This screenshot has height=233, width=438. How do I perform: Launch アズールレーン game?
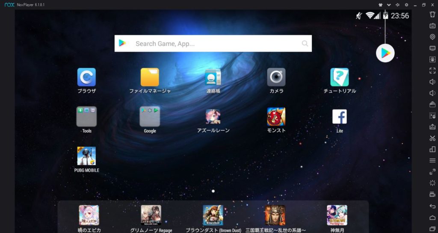pyautogui.click(x=213, y=117)
